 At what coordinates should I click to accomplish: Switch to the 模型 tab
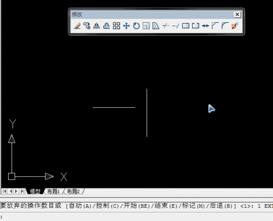click(x=35, y=191)
